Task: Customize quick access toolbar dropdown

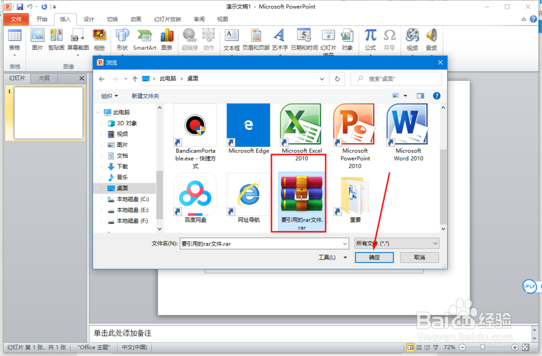Action: pos(54,7)
